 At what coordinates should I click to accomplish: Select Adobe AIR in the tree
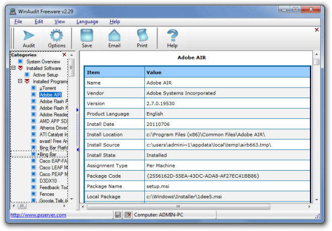tap(50, 95)
